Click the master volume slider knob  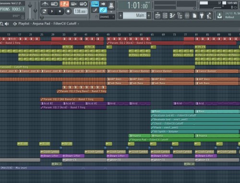(x=30, y=6)
